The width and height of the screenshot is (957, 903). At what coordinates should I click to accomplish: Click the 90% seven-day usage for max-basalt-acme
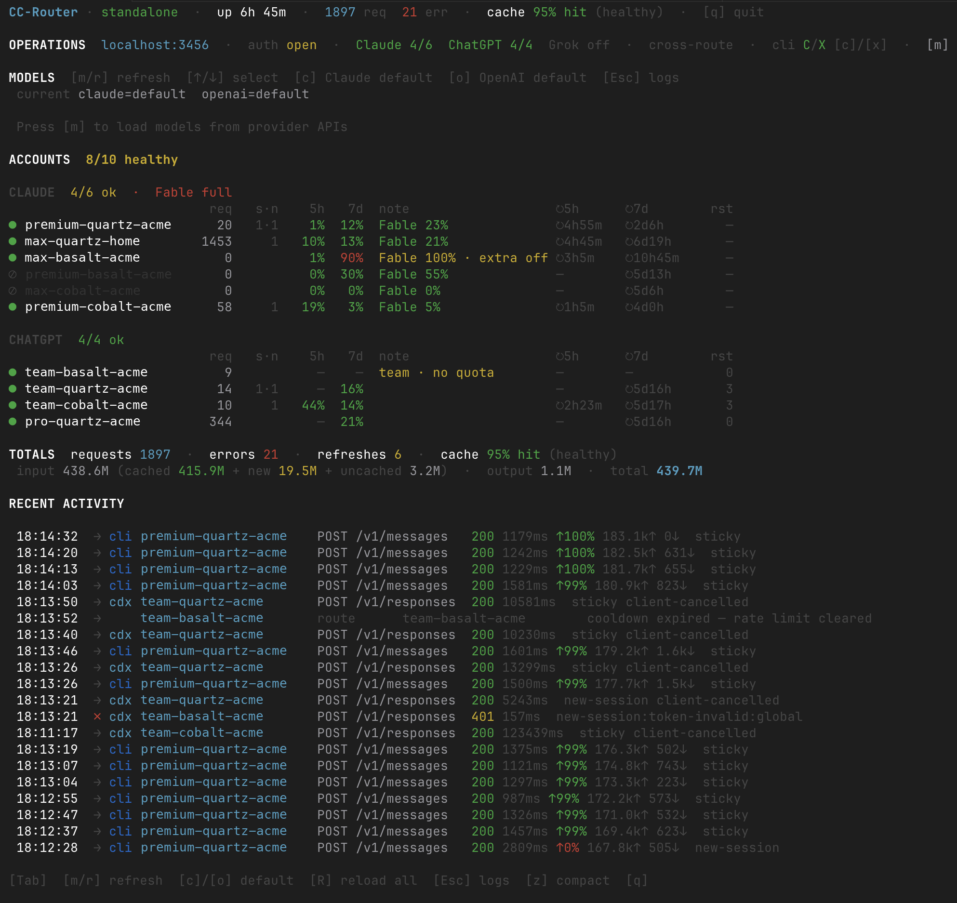[352, 258]
